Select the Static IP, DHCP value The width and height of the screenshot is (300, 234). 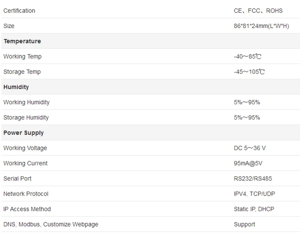(x=254, y=209)
